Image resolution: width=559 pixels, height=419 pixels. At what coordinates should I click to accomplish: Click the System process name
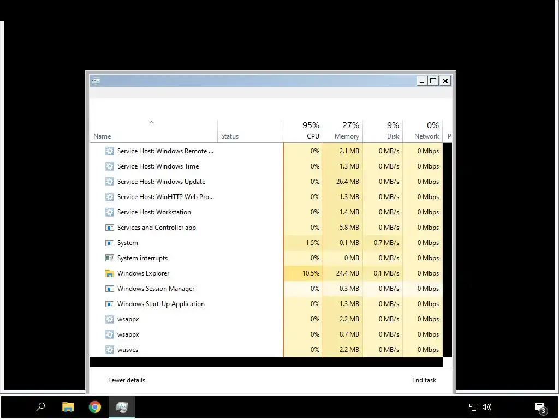tap(128, 243)
